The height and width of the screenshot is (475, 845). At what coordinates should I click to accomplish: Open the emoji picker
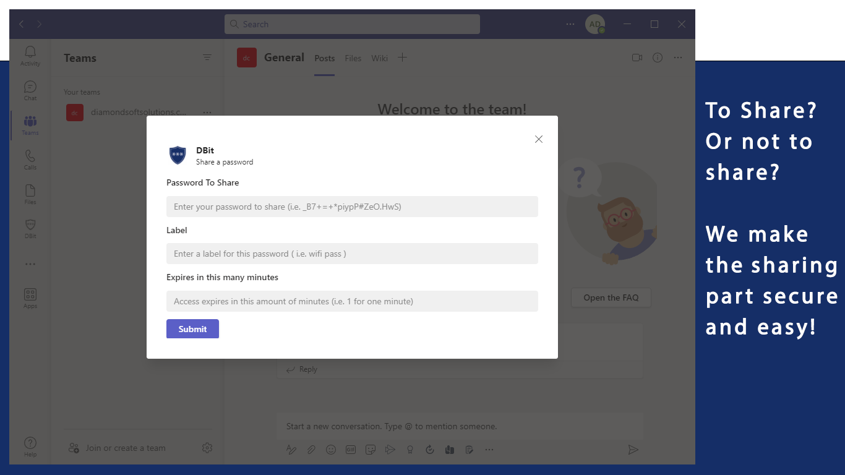[331, 450]
